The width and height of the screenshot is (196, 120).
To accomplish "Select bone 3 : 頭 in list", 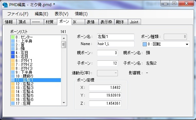I will click(36, 49).
